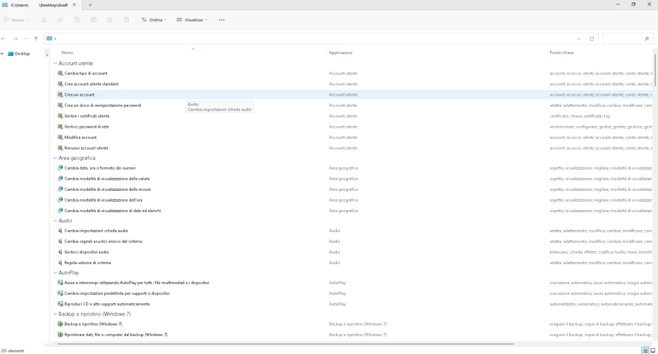Viewport: 658px width, 354px height.
Task: Sort by the Parole chiave column header
Action: 562,53
